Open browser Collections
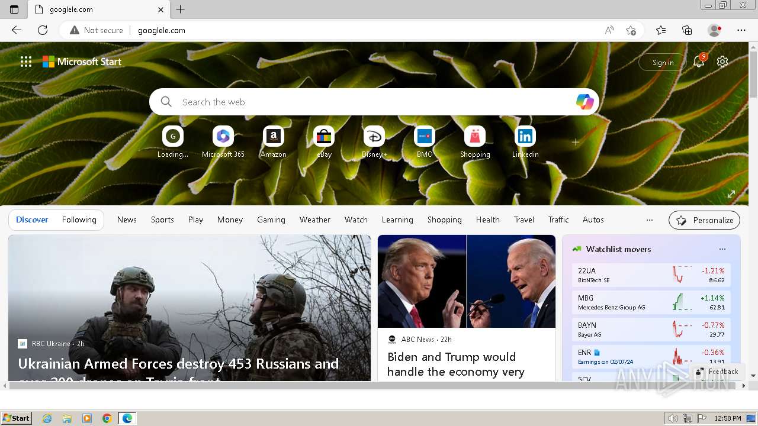Image resolution: width=758 pixels, height=426 pixels. tap(687, 30)
